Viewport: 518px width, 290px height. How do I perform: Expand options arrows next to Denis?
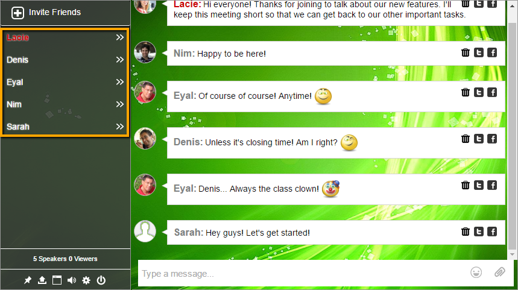click(120, 60)
